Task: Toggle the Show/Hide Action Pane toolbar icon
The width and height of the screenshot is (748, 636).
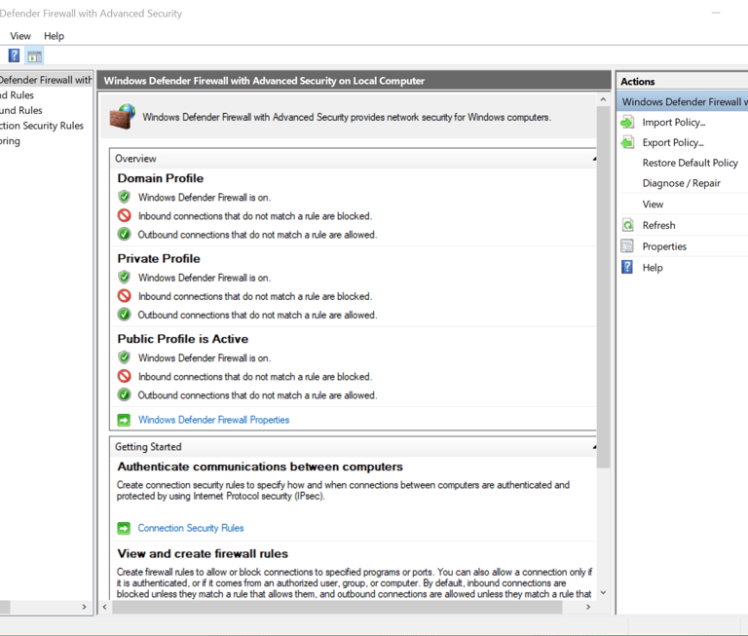Action: pos(35,56)
